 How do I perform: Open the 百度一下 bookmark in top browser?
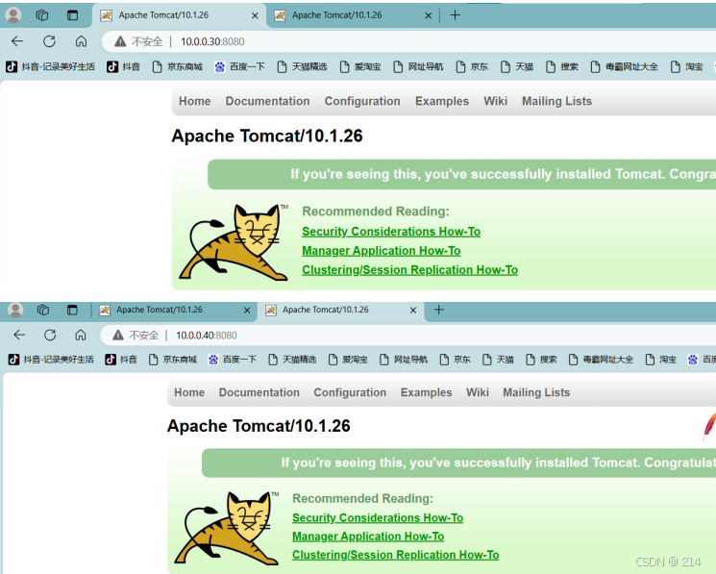(239, 66)
